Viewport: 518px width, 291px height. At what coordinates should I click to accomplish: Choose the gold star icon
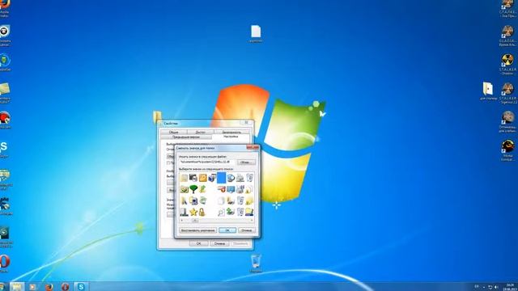193,212
